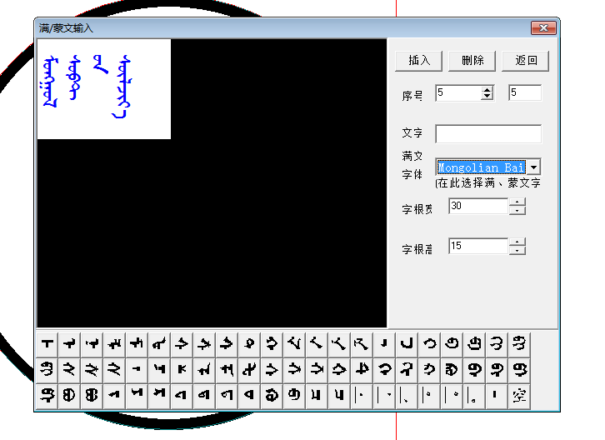Decrease 字根高 height using the down spinner
Image resolution: width=605 pixels, height=440 pixels.
click(517, 250)
